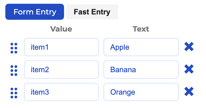Click the Value column header
This screenshot has height=108, width=206.
point(61,29)
